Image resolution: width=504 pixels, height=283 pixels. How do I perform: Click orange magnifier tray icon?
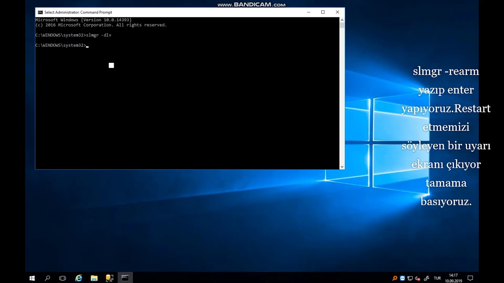click(x=395, y=278)
